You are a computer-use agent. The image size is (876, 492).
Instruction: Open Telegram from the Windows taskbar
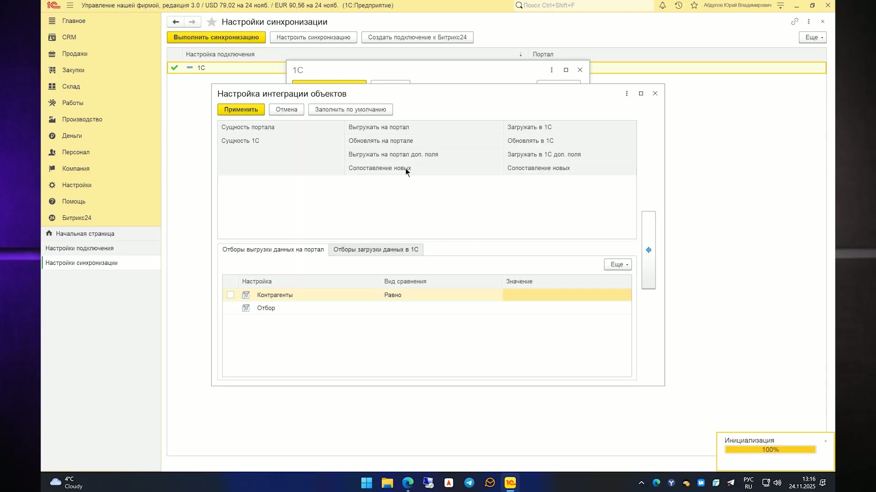(x=469, y=482)
